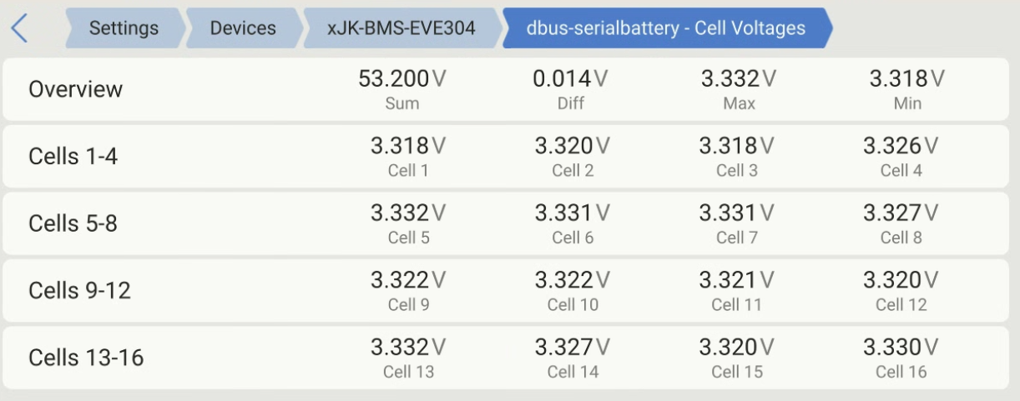The height and width of the screenshot is (401, 1020).
Task: Click the Sum voltage value 53.200V
Action: 402,79
